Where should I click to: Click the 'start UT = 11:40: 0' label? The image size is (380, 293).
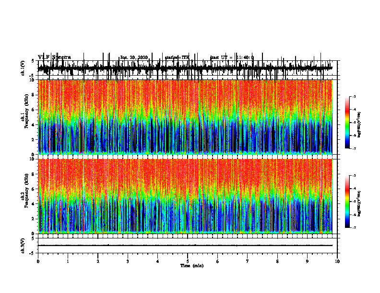(232, 57)
